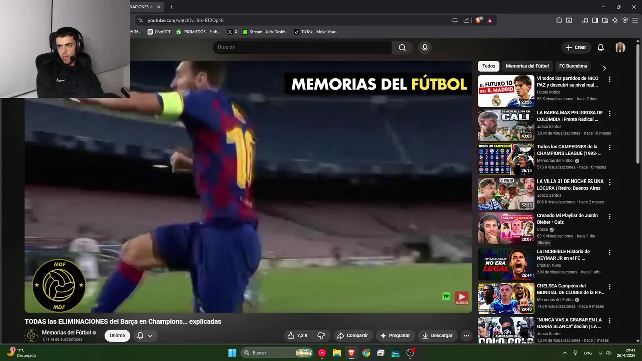Select the Todos filter chip
This screenshot has width=642, height=361.
point(489,66)
